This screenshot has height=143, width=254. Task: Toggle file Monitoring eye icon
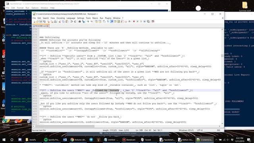point(129,21)
